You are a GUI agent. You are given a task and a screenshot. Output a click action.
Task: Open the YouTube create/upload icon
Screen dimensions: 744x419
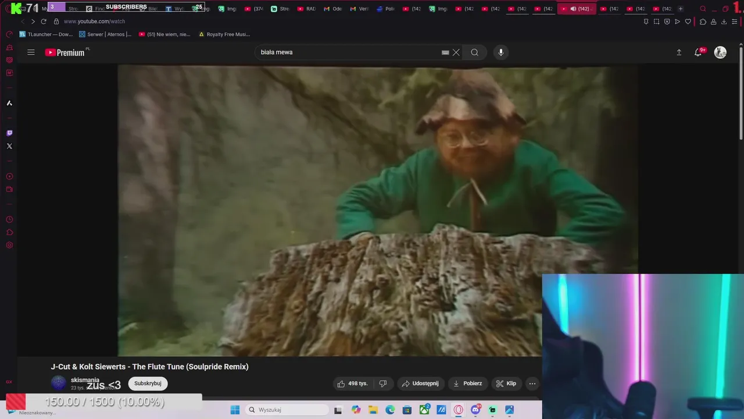click(679, 52)
